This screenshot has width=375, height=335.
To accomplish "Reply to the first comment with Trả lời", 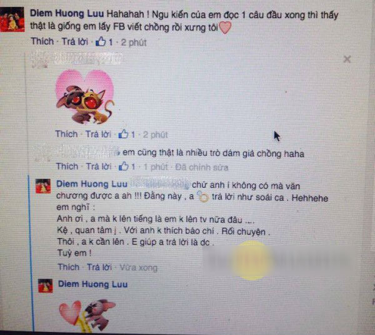I will (75, 42).
